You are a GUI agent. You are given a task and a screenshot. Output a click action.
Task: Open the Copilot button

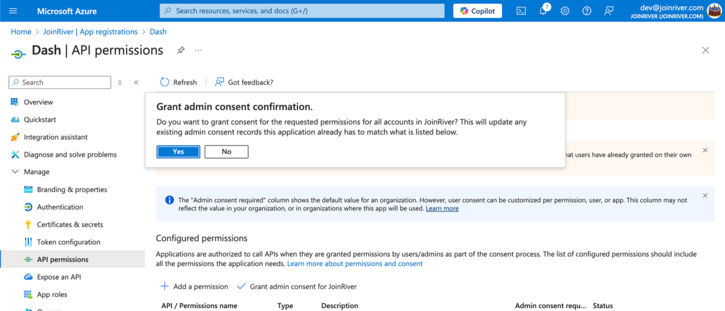tap(477, 11)
